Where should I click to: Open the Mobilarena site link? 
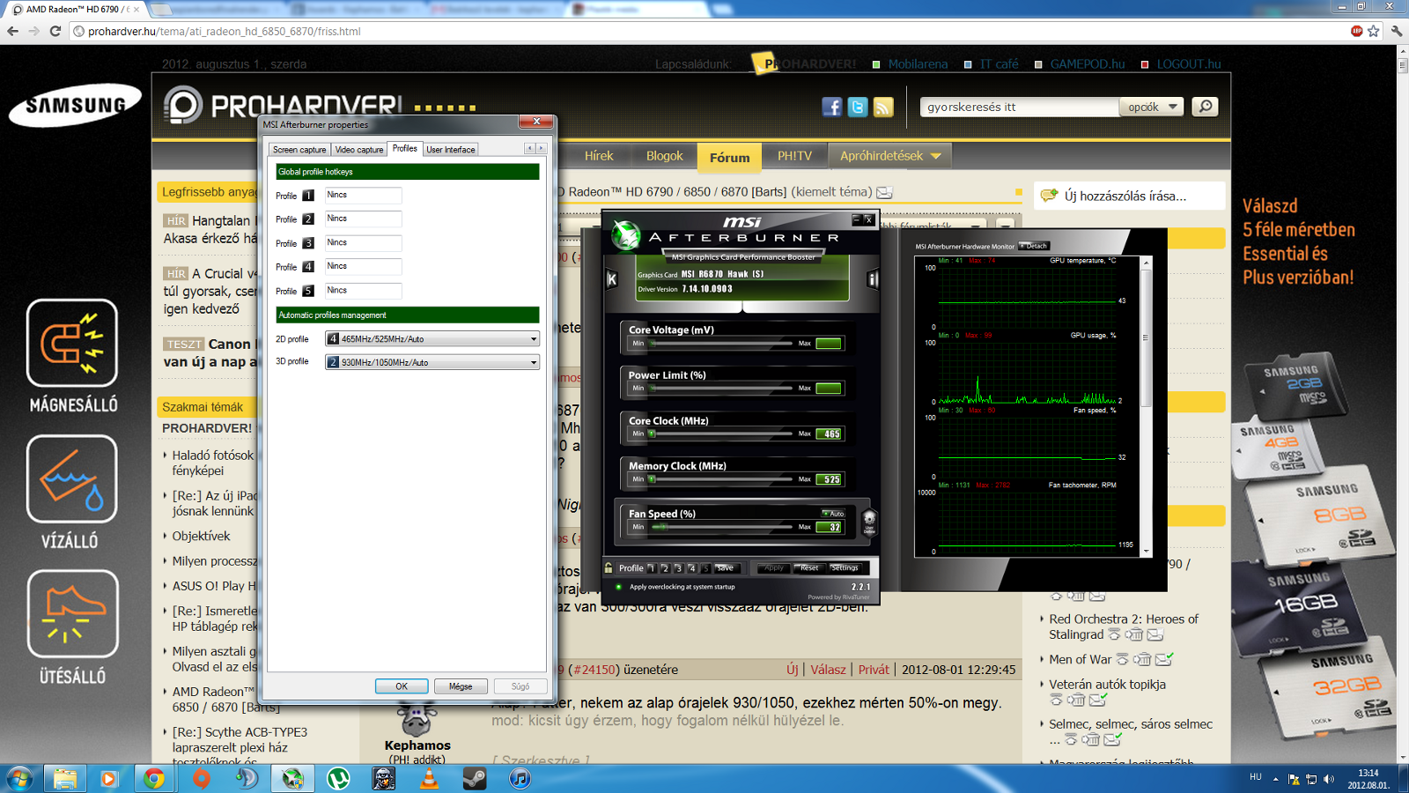tap(918, 64)
